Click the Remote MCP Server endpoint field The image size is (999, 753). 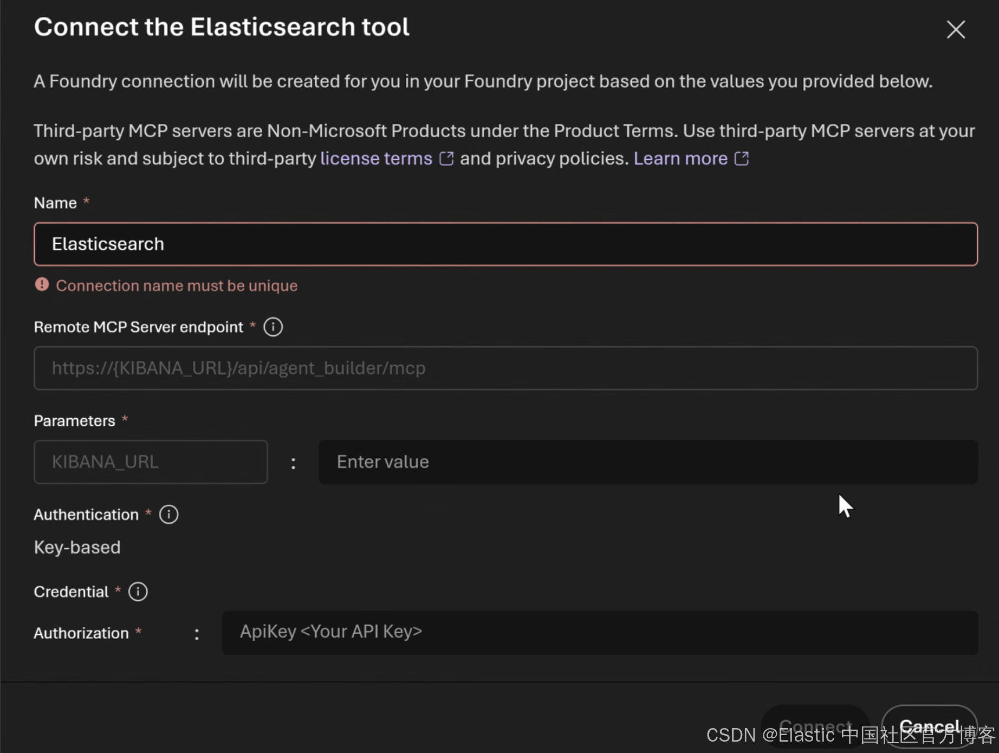(x=505, y=368)
